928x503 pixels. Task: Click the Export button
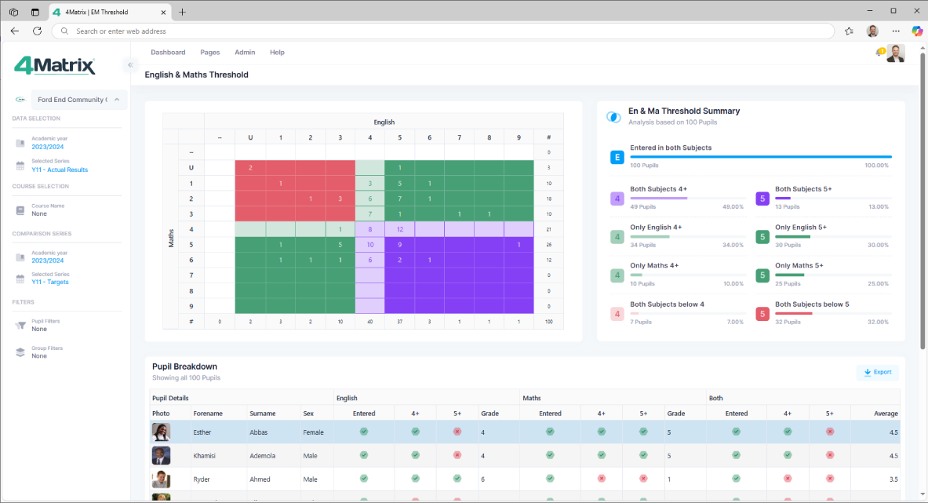877,372
